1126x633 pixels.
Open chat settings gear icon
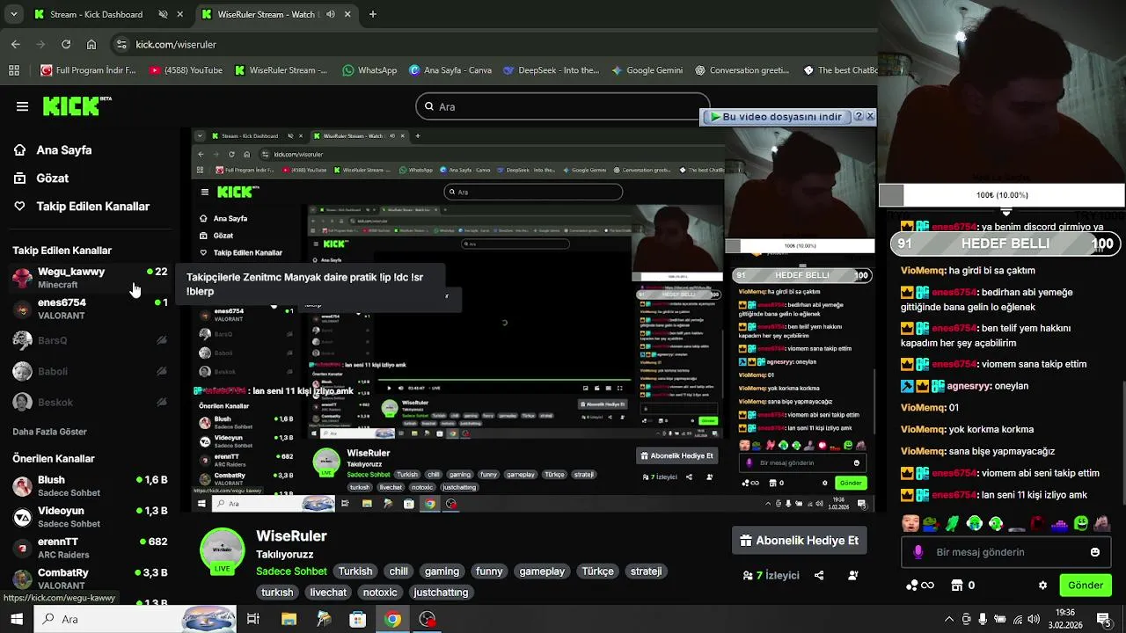(x=1042, y=586)
